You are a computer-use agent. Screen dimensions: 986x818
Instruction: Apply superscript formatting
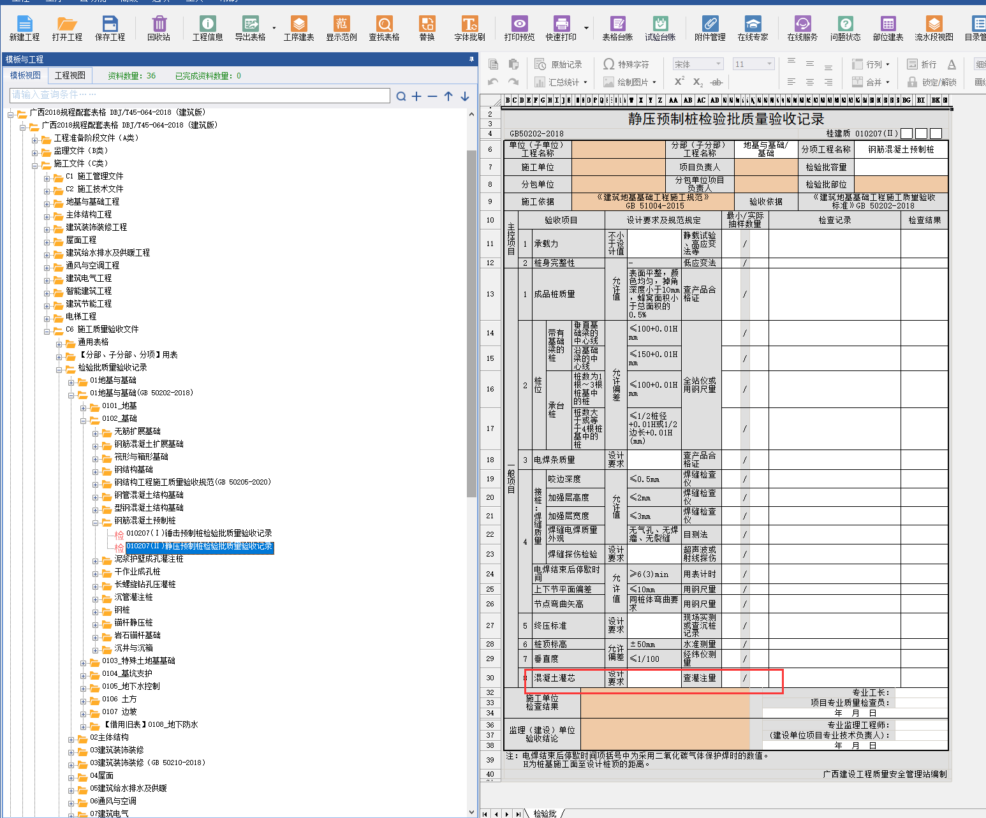pos(679,81)
